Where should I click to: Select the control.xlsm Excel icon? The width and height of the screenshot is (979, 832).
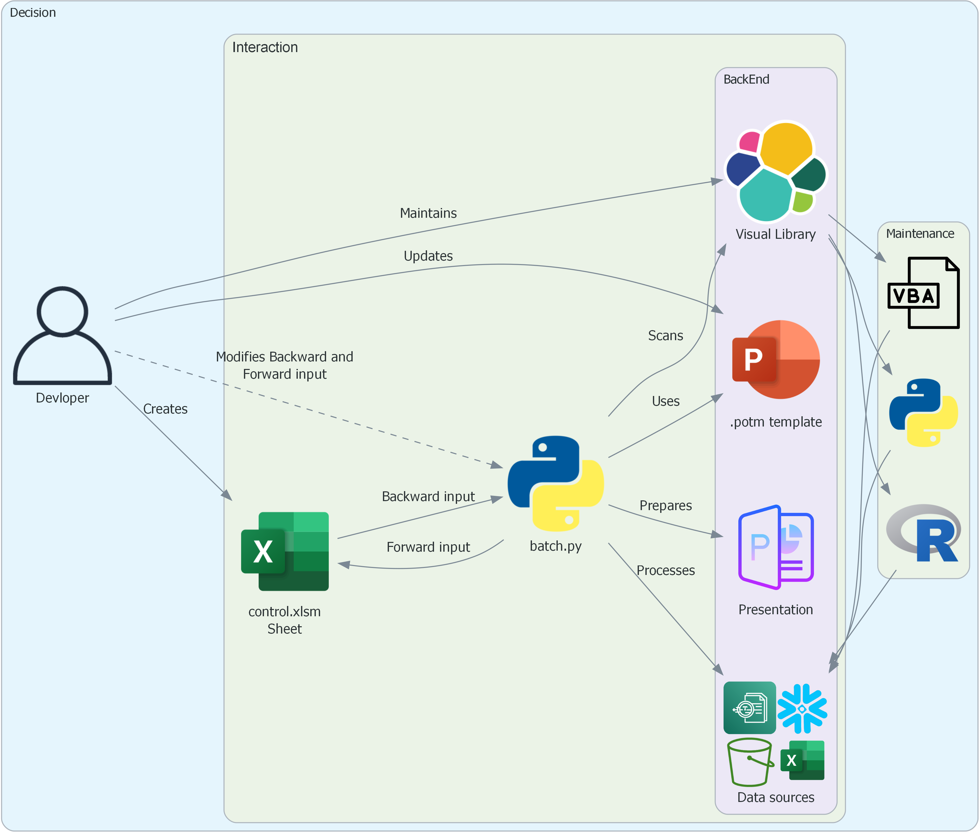click(x=285, y=551)
